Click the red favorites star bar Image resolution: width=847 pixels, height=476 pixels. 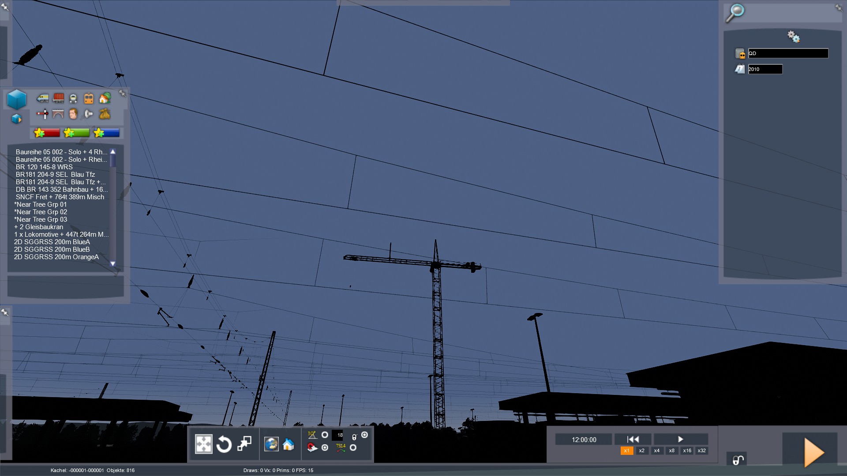tap(47, 133)
